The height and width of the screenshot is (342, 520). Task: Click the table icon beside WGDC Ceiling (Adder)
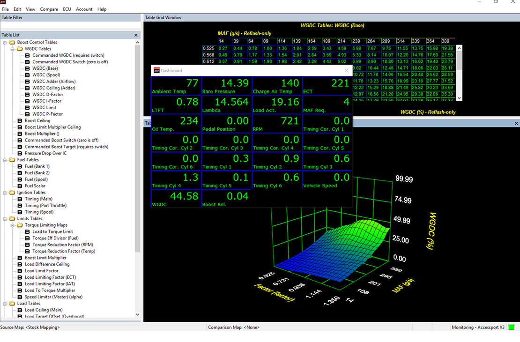pyautogui.click(x=28, y=88)
